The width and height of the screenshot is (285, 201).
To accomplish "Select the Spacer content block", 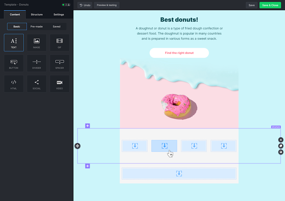I will pyautogui.click(x=59, y=63).
